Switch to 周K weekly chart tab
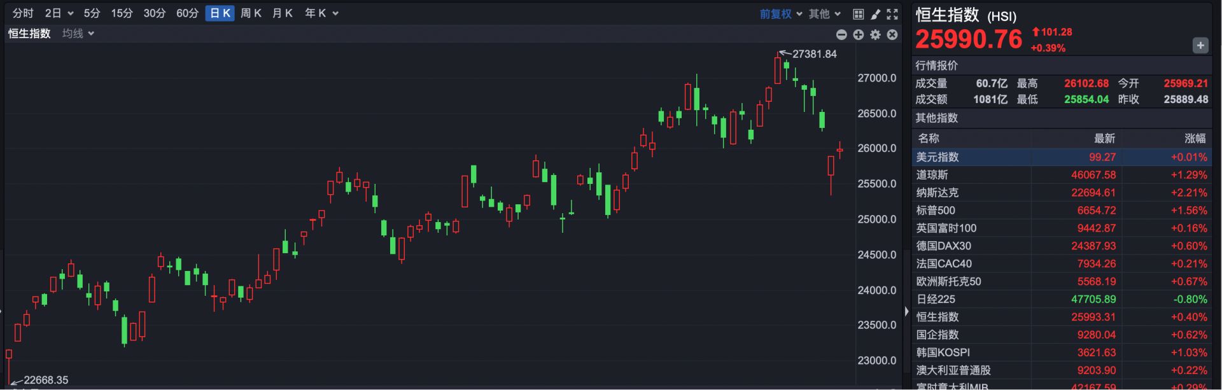This screenshot has height=390, width=1222. 251,13
